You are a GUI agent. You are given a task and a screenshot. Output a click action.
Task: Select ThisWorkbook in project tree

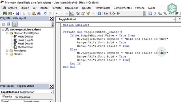click(25, 47)
